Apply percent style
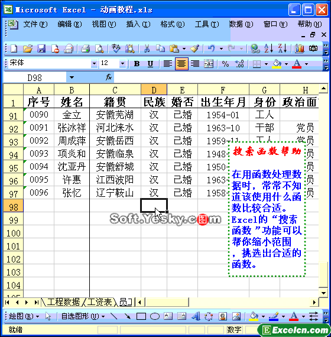Image resolution: width=331 pixels, height=337 pixels. tap(225, 64)
